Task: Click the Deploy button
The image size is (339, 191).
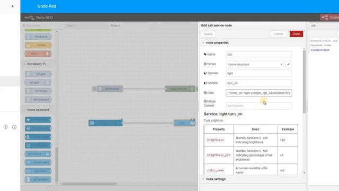Action: pos(329,18)
